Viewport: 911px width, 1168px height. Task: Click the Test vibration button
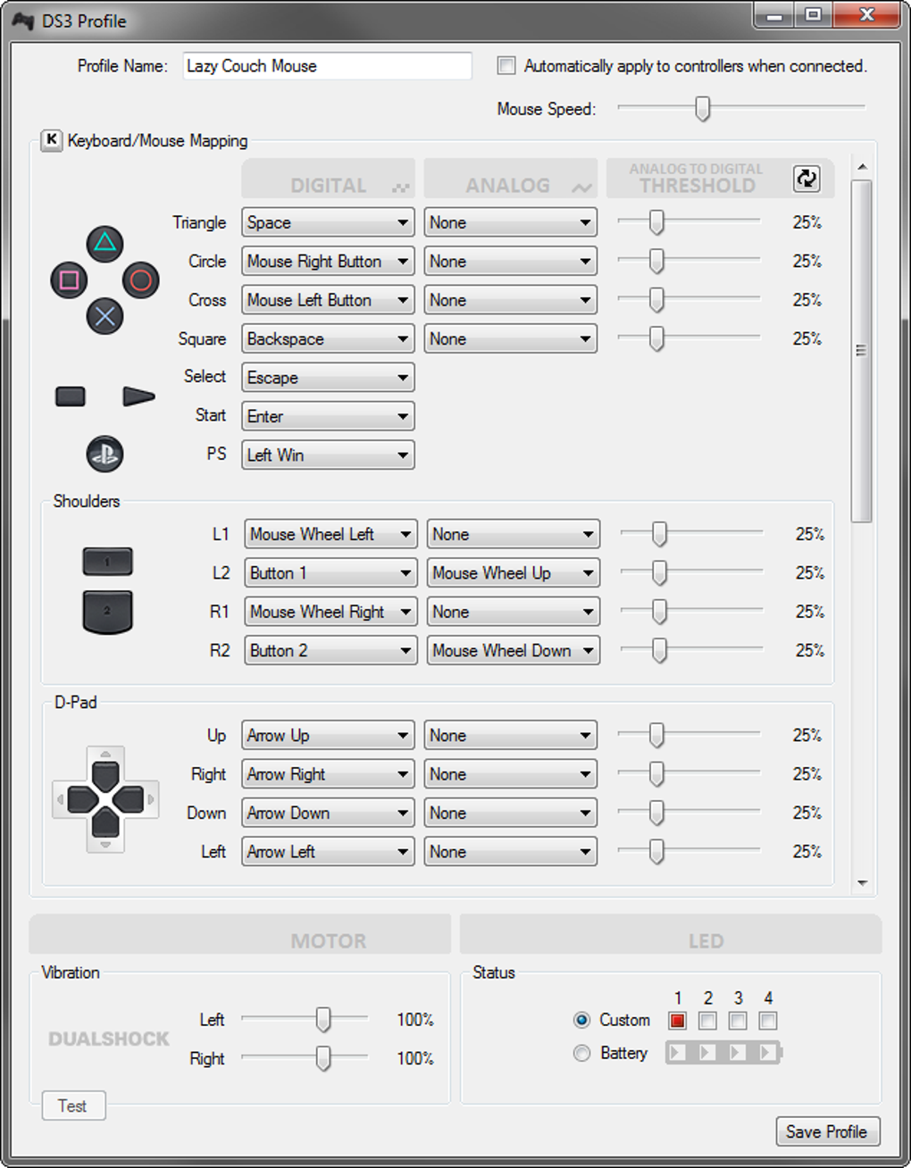coord(73,1105)
